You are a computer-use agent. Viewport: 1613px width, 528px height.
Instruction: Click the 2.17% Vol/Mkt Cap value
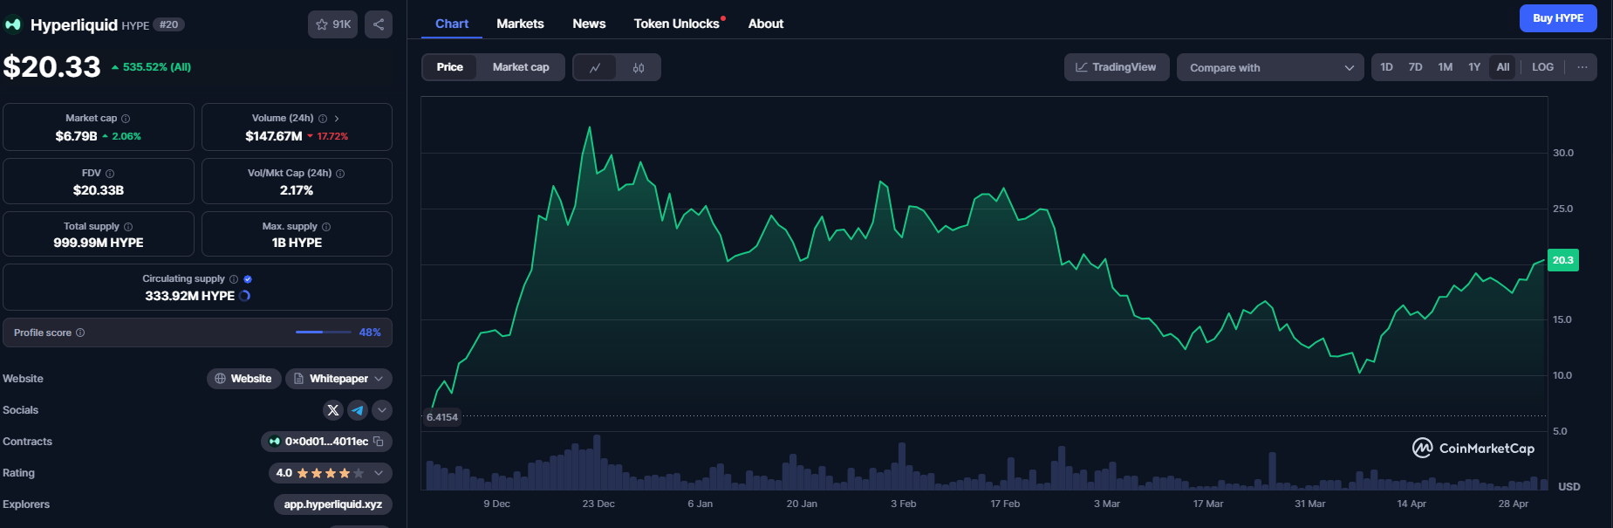tap(297, 190)
